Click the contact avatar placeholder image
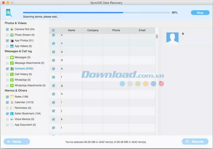Viewport: 213px width, 149px height. coord(173,38)
